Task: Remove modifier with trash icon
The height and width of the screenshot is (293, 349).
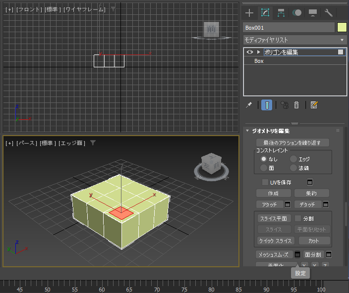Action: 296,105
